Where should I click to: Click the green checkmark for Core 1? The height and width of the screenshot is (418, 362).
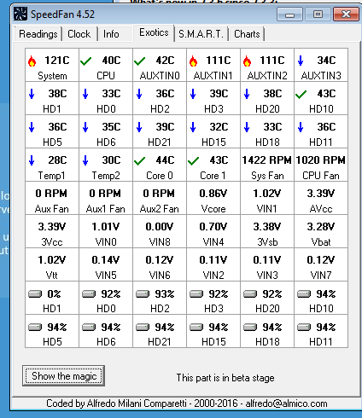click(x=193, y=161)
